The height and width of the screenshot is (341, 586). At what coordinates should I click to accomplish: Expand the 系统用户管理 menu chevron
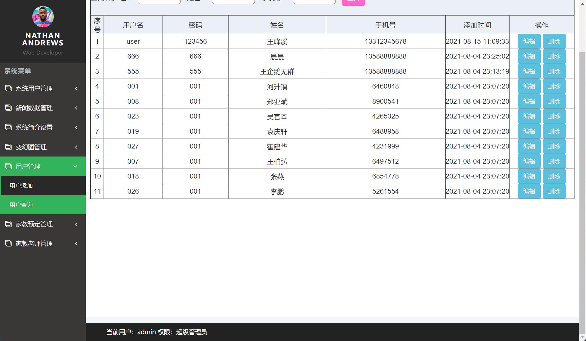[76, 89]
